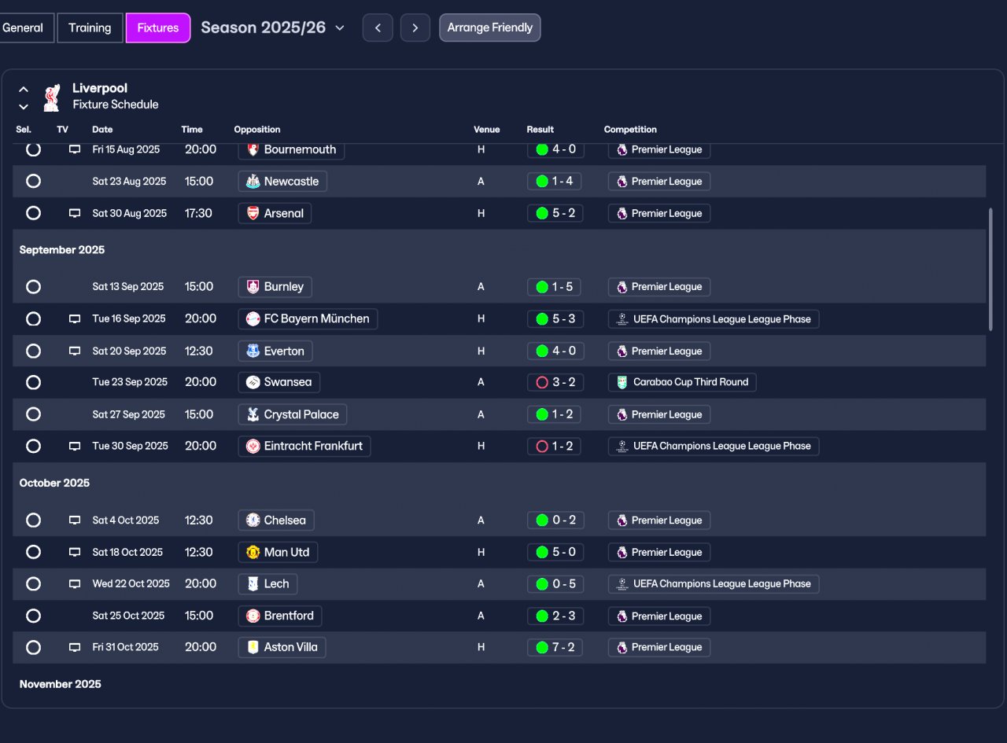Select the Newcastle fixture radio button
The width and height of the screenshot is (1007, 743).
tap(33, 181)
